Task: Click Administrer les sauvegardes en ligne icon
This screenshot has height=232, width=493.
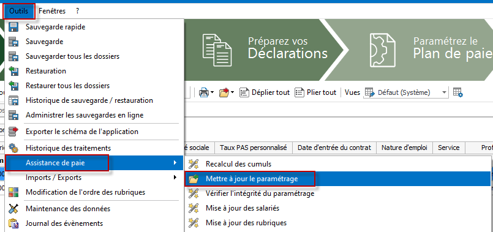Action: tap(13, 115)
